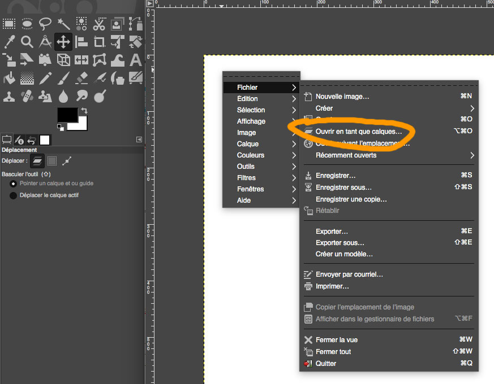Select the Eraser tool
Viewport: 494px width, 384px height.
tap(81, 78)
